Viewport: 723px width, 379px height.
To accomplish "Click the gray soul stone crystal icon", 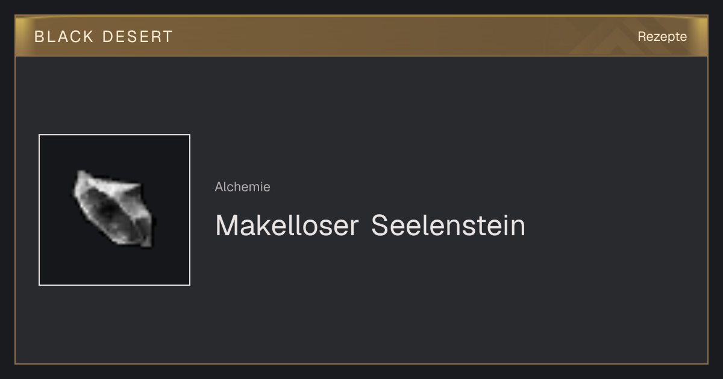I will coord(113,209).
